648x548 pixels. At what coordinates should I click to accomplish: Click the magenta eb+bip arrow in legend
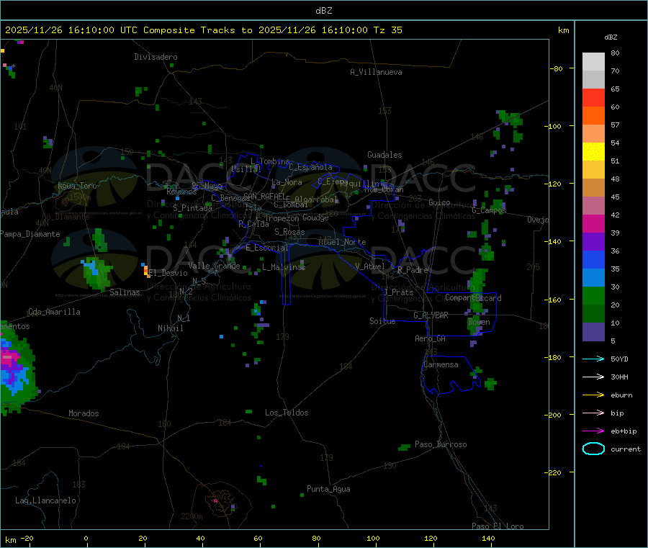593,431
